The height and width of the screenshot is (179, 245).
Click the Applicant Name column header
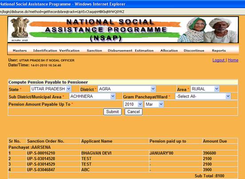(97, 141)
